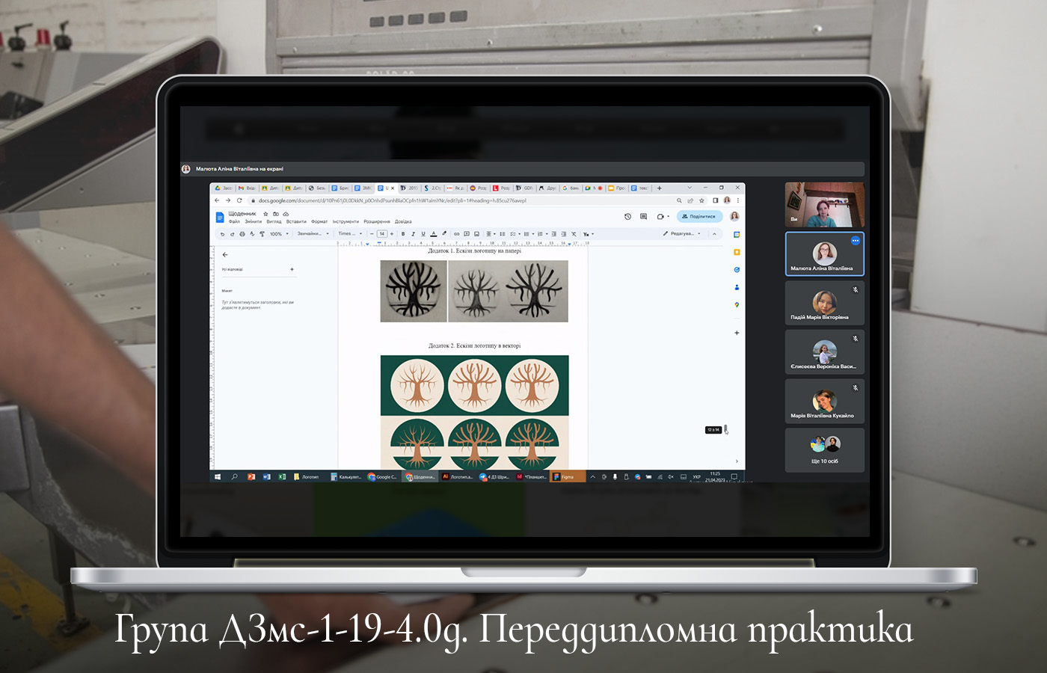Select the paper logo sketches image

coord(474,291)
